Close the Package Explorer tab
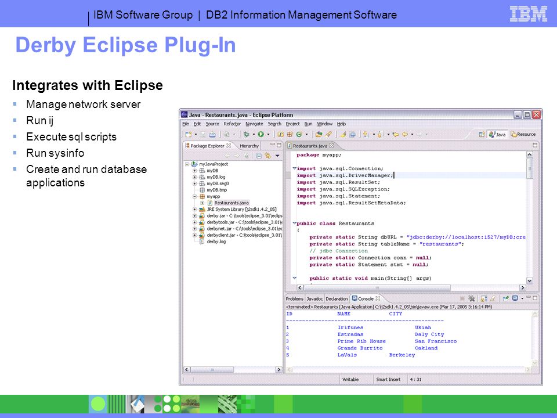557x418 pixels. [x=229, y=146]
